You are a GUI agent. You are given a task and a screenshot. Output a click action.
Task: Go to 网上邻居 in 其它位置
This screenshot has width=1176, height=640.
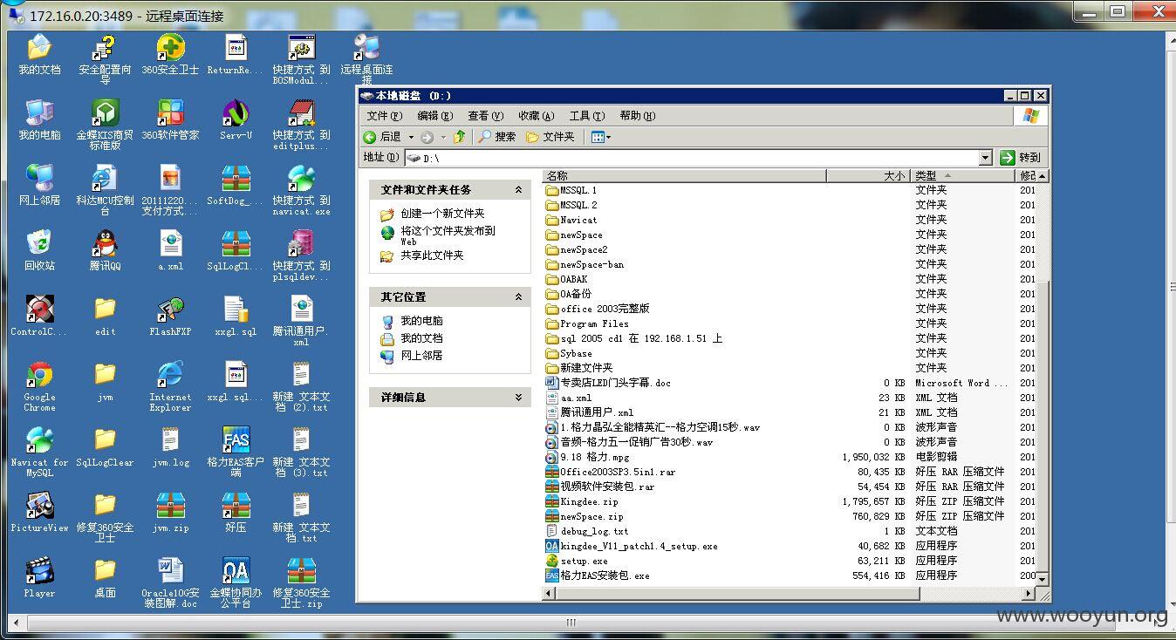coord(421,355)
